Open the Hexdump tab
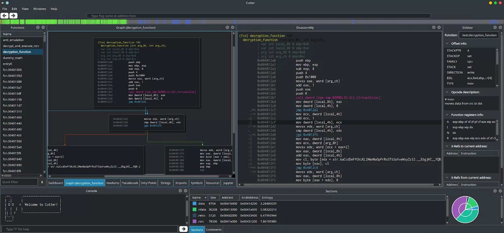 (x=113, y=183)
